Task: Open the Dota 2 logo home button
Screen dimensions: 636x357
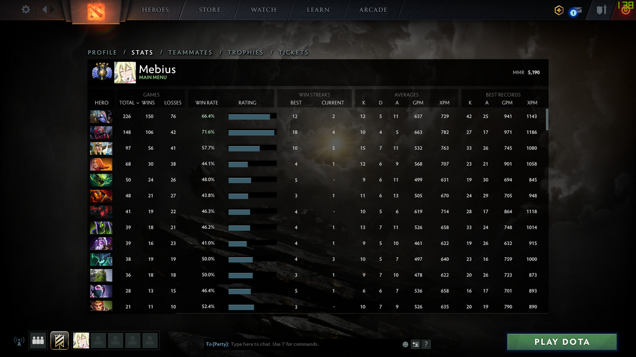Action: click(96, 12)
